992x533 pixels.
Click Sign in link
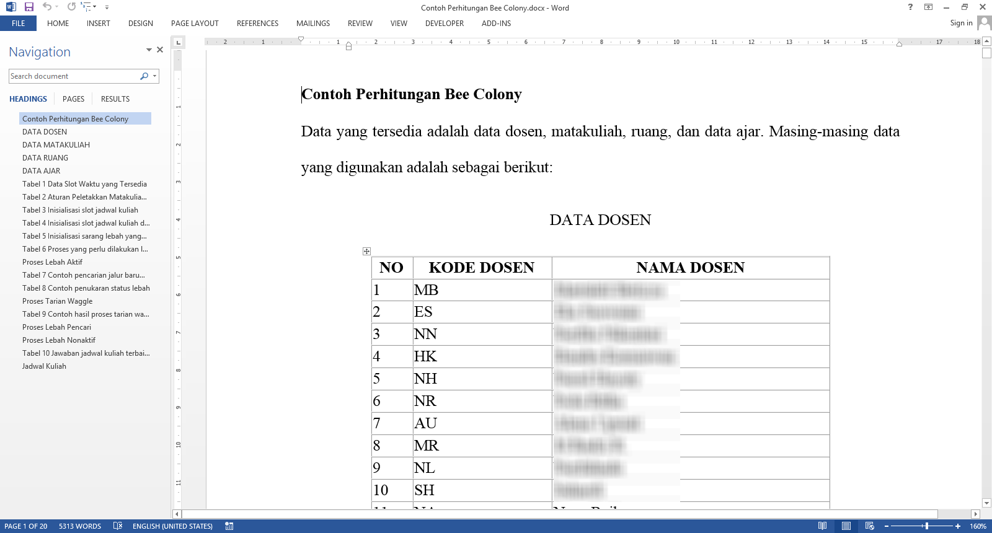[961, 23]
